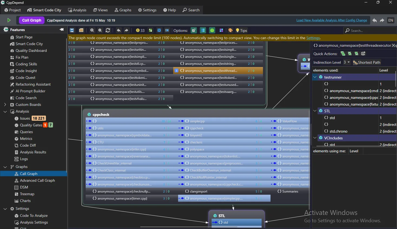Open the Settings link in the warning banner
Screen dimensions: 397x229
click(313, 38)
